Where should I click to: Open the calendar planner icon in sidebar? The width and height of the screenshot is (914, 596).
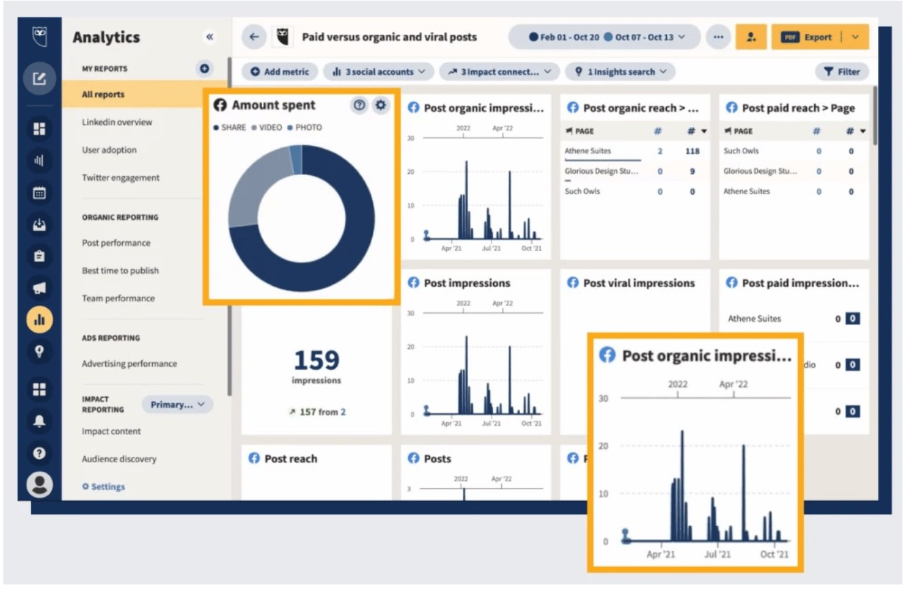point(39,193)
